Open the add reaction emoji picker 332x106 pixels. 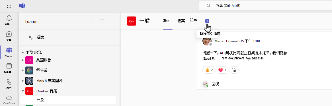tap(234, 70)
